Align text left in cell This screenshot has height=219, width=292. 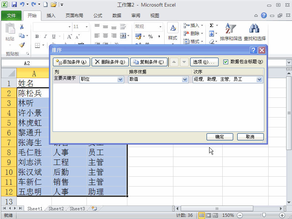[97, 35]
